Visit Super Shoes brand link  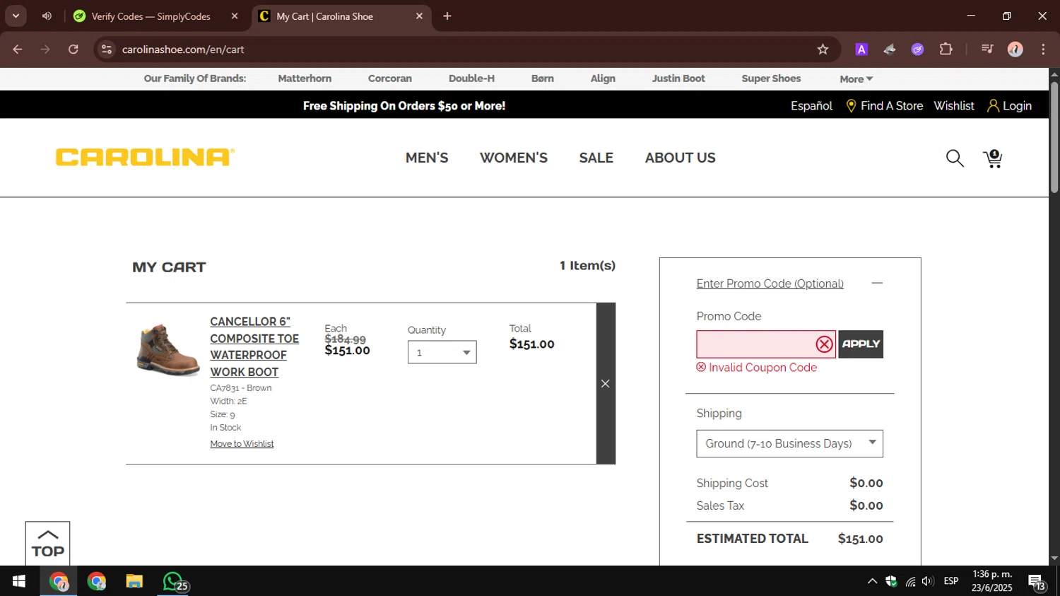pos(771,78)
